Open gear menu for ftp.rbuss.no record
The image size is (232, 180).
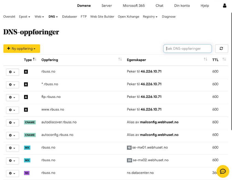pyautogui.click(x=12, y=97)
